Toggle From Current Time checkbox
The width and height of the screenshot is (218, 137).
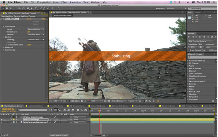click(x=189, y=50)
